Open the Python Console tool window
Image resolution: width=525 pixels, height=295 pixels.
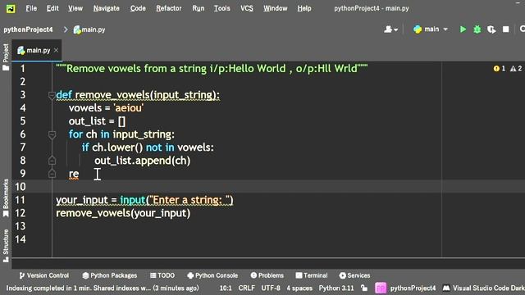tap(212, 275)
